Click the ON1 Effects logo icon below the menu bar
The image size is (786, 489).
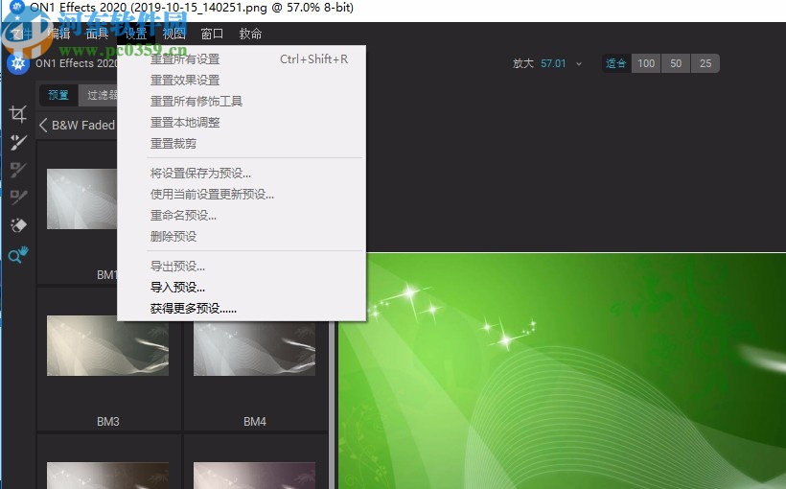coord(18,63)
